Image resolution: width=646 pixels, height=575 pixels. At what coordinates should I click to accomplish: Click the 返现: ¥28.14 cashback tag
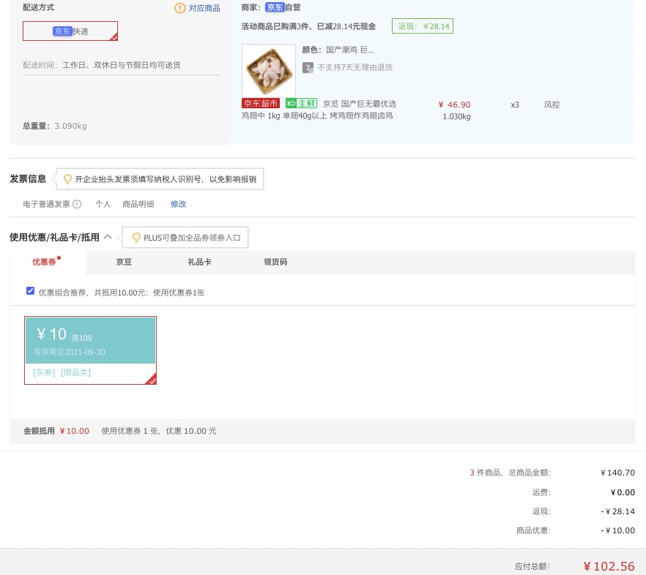(x=423, y=26)
